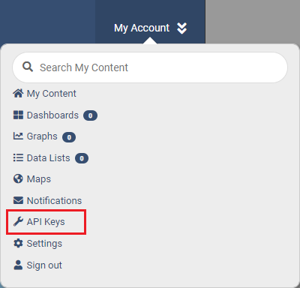Click the Sign out user icon
The height and width of the screenshot is (288, 300).
(18, 265)
